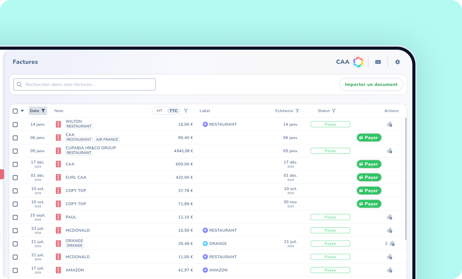Image resolution: width=462 pixels, height=279 pixels.
Task: Check the AMAZON invoice row box
Action: 15,270
